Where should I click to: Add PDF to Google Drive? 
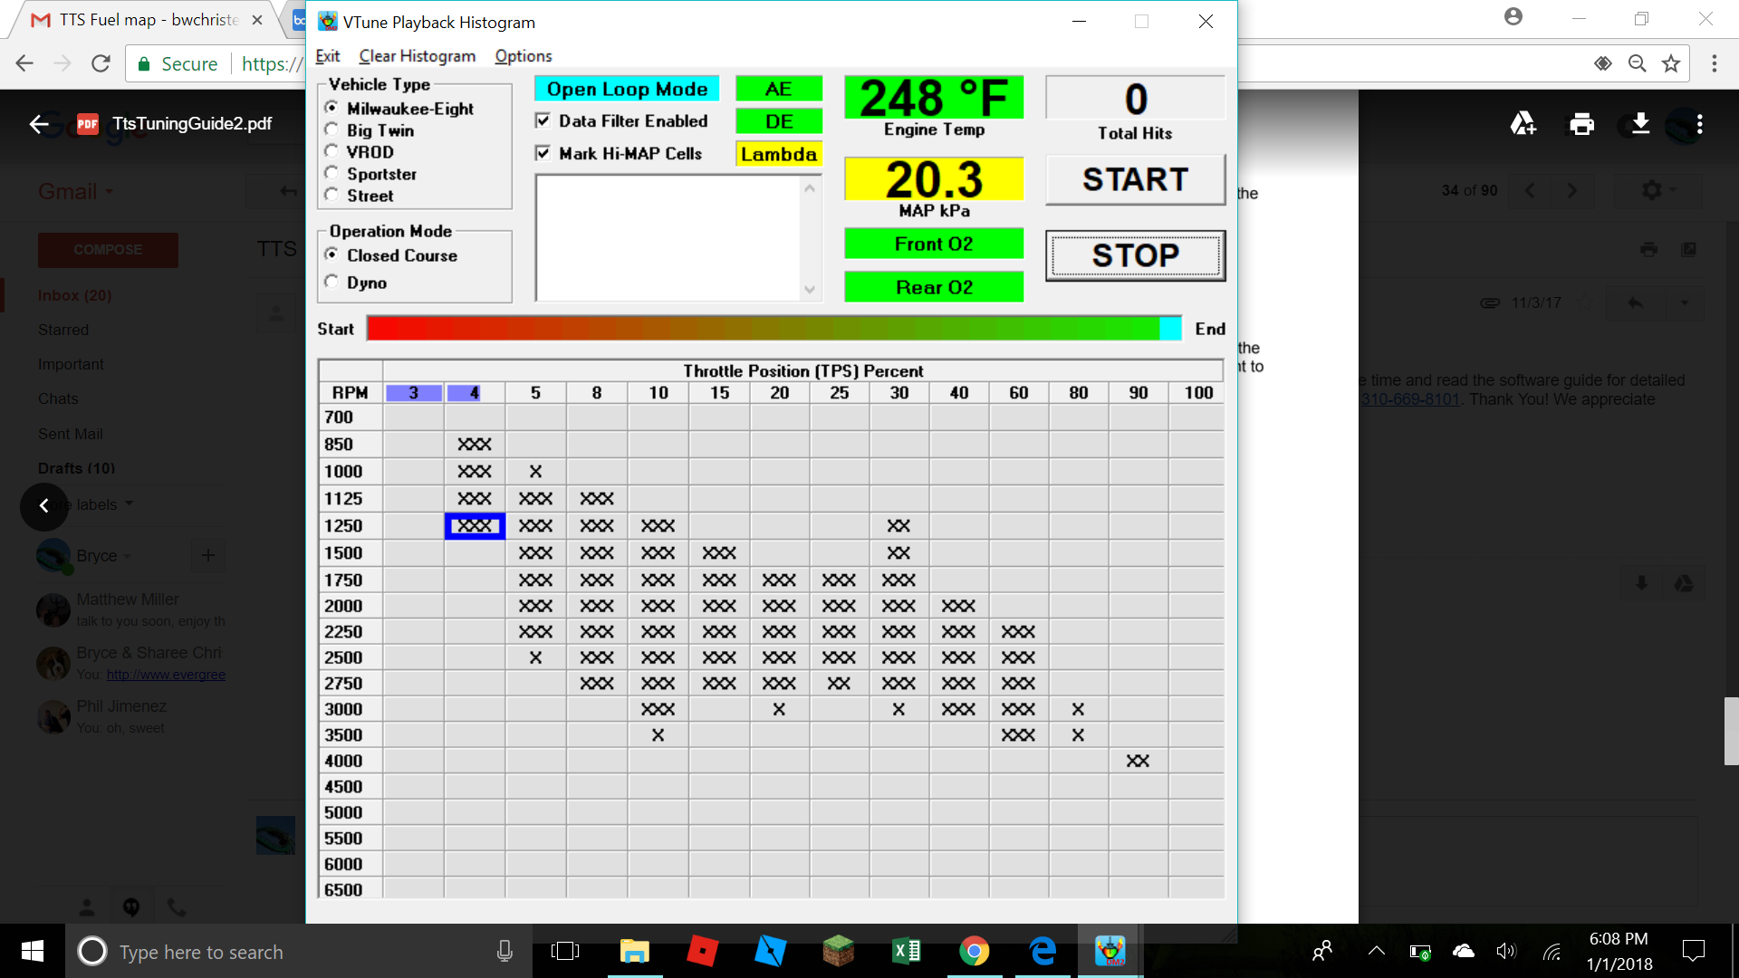[1523, 124]
